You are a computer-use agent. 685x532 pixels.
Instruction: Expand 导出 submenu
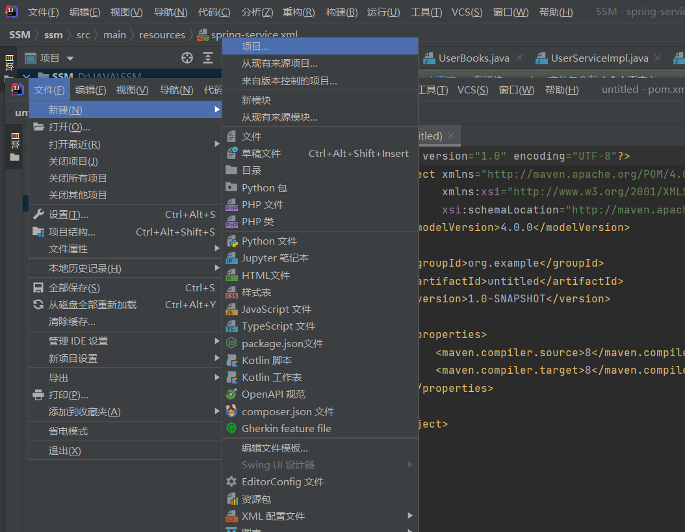[125, 378]
